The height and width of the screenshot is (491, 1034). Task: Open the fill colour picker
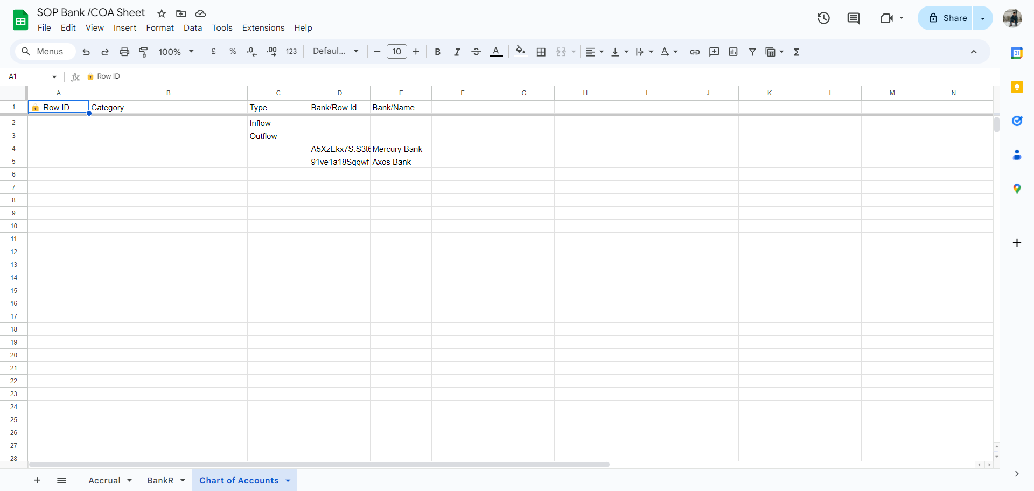point(520,52)
